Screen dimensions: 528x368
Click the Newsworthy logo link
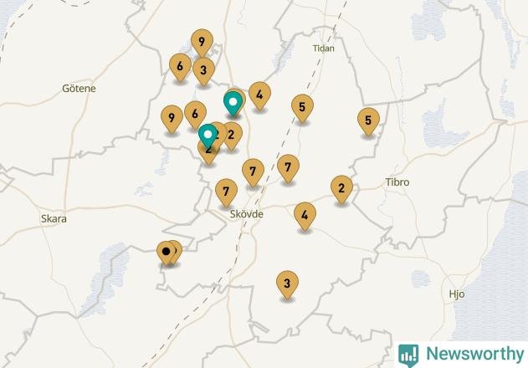(461, 354)
